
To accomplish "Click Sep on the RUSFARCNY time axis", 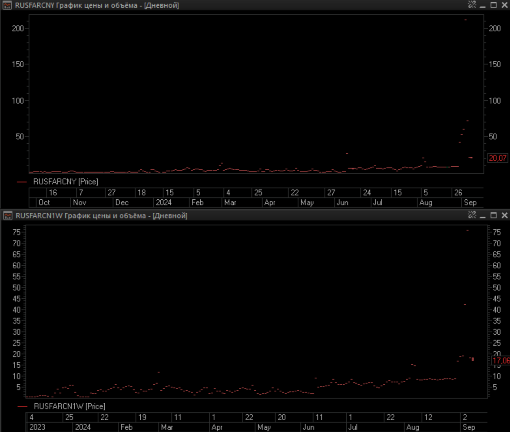I will click(470, 202).
